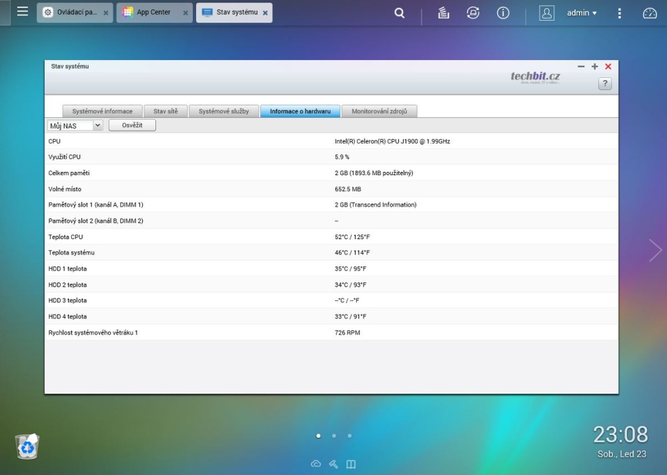The height and width of the screenshot is (475, 667).
Task: Open the dashboard gauge icon
Action: tap(650, 13)
